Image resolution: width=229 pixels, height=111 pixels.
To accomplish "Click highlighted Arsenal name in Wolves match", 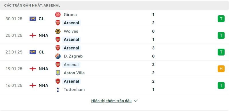I will (x=71, y=40).
